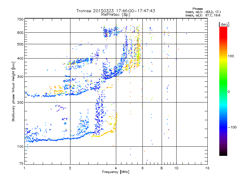Image resolution: width=244 pixels, height=183 pixels.
Task: Click the 'mean, sd,O: -83.2, 17.1' line
Action: coord(203,12)
